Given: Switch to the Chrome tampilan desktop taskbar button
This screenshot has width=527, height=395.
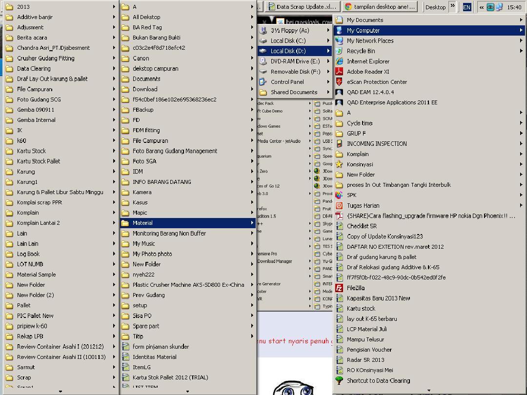Looking at the screenshot, I should [x=380, y=7].
